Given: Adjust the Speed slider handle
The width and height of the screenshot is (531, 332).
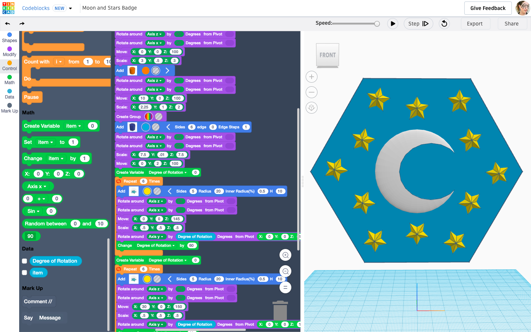Looking at the screenshot, I should click(376, 23).
